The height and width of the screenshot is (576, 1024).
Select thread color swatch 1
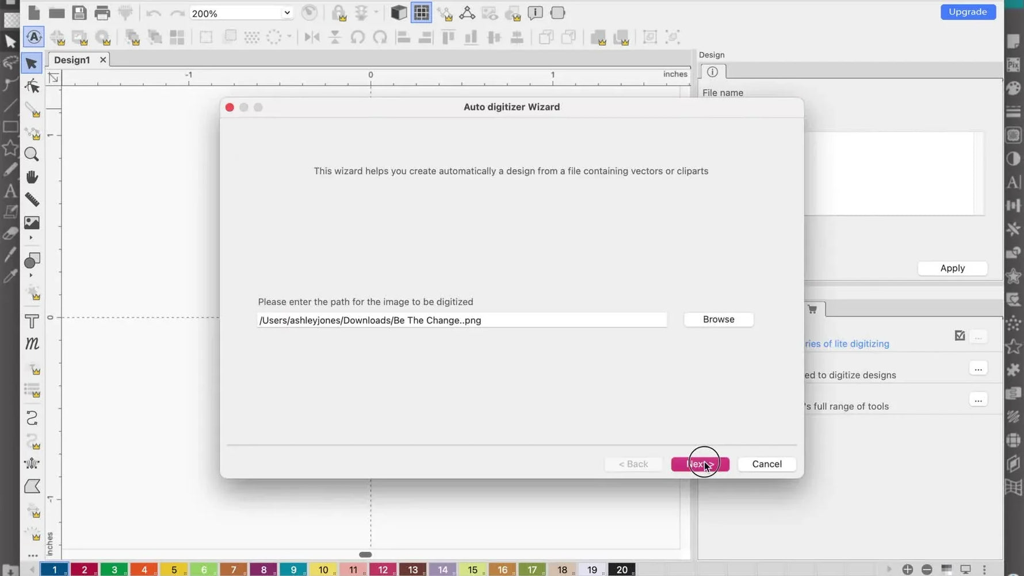55,570
